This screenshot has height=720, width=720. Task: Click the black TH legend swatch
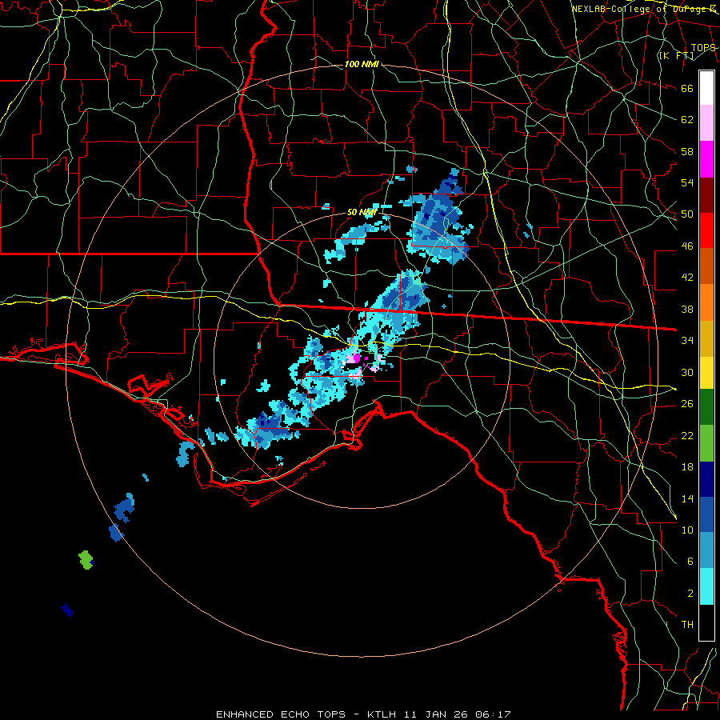click(x=706, y=622)
